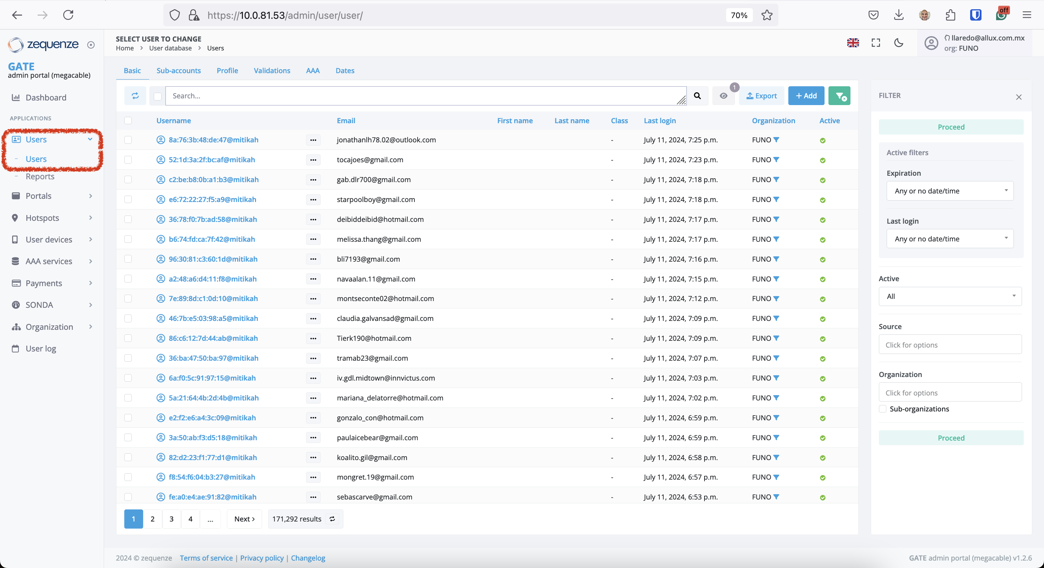
Task: Click the green filter clear icon
Action: [x=839, y=95]
